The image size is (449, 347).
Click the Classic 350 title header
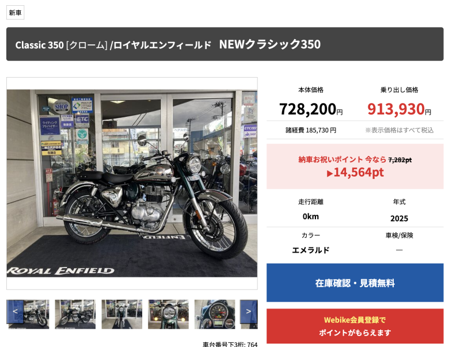point(224,44)
